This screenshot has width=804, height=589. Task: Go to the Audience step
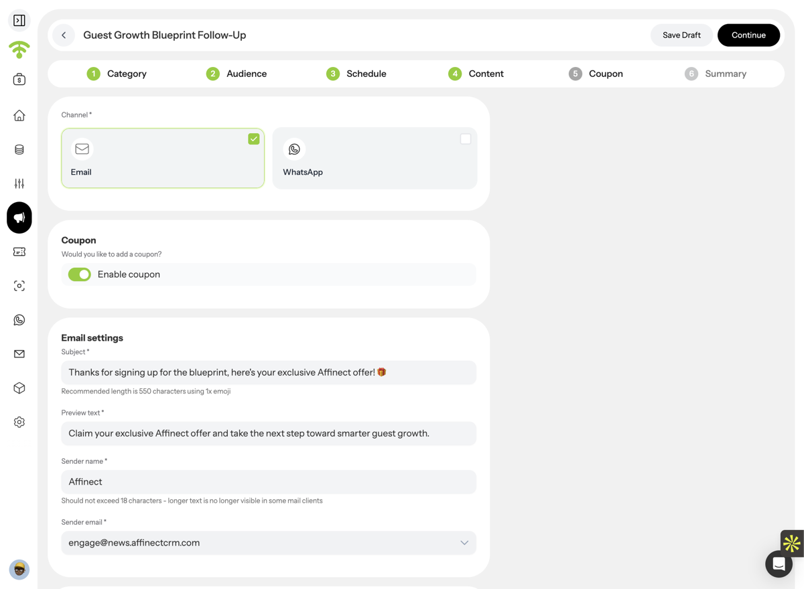(237, 74)
